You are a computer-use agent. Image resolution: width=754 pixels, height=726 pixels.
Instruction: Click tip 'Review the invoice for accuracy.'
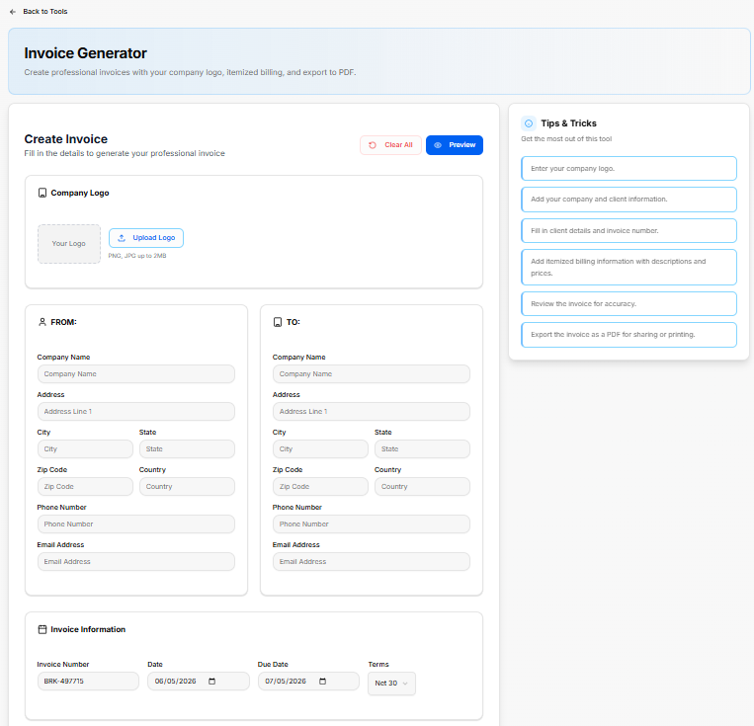pyautogui.click(x=628, y=304)
